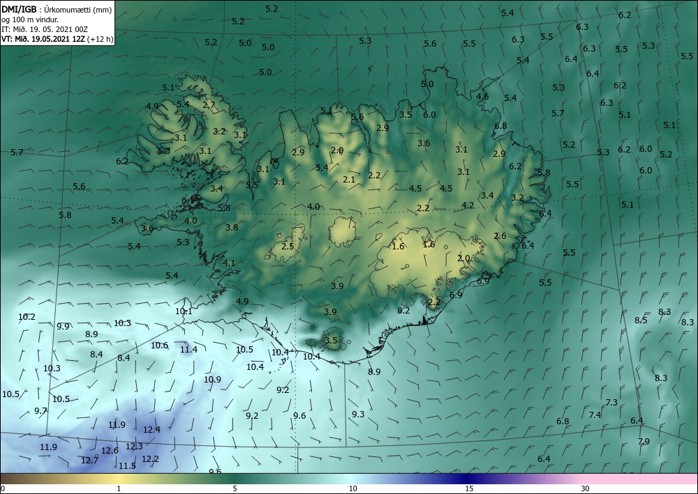Click the value 3.5 on the Mýrdalsjökull glacier

click(x=331, y=341)
